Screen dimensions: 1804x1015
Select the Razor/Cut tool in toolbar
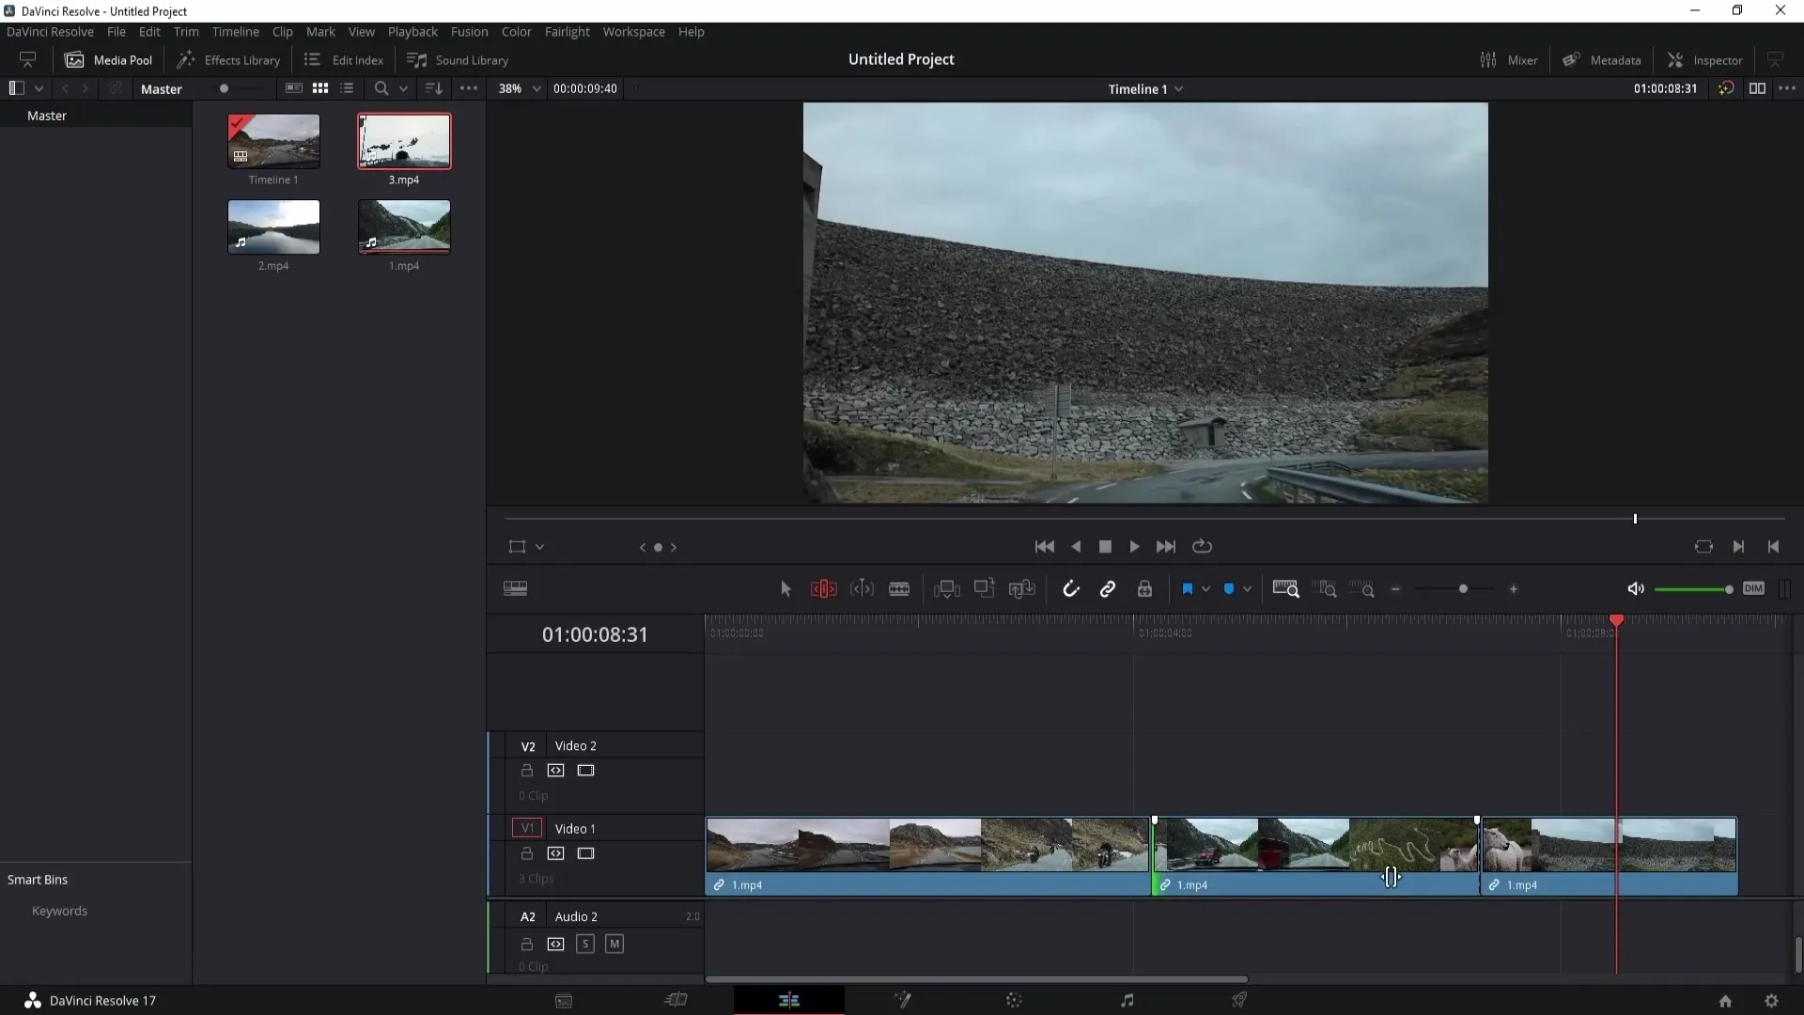898,588
